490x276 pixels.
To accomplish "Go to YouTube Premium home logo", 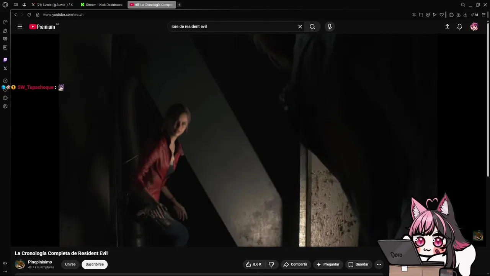I will tap(42, 26).
